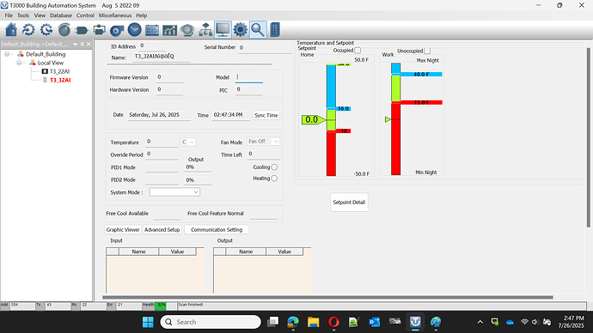This screenshot has height=333, width=593.
Task: Open the Database menu
Action: [61, 15]
